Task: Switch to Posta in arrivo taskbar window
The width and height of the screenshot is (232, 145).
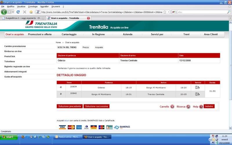Action: [x=68, y=137]
